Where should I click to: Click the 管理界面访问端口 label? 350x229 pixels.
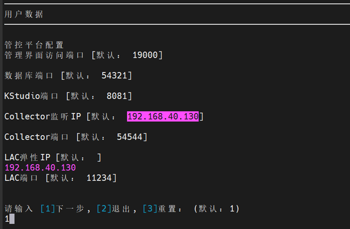tap(44, 55)
